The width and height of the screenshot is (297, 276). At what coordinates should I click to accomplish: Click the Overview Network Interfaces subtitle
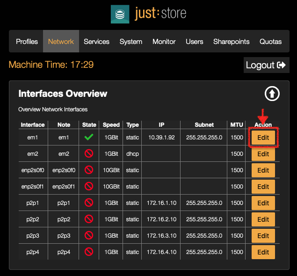pos(53,109)
